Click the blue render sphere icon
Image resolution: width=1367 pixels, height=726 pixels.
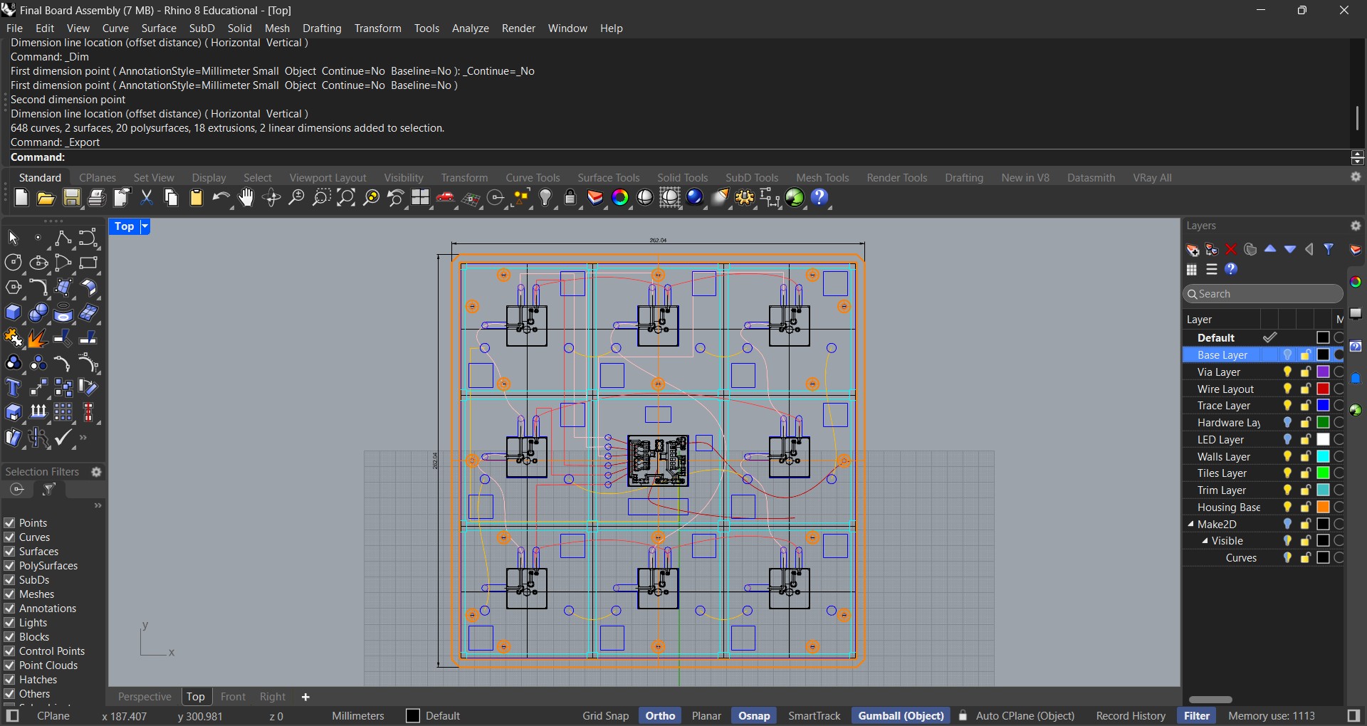(695, 198)
